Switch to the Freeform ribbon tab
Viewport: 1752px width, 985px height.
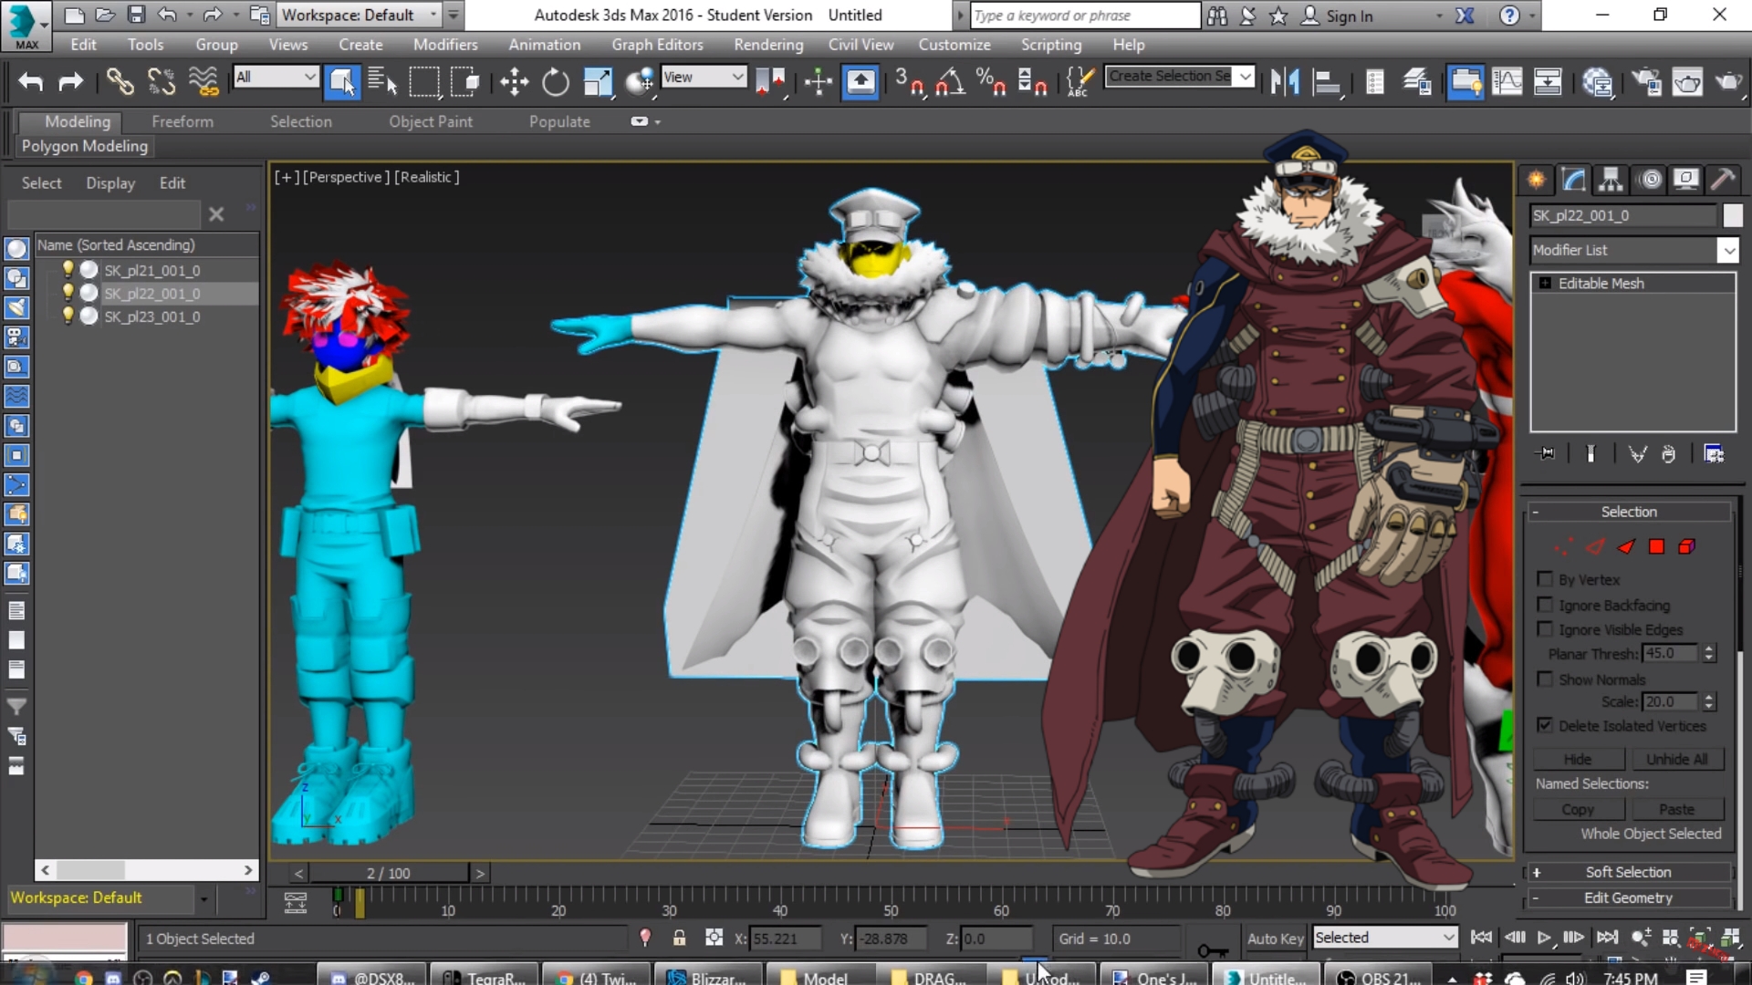tap(182, 121)
